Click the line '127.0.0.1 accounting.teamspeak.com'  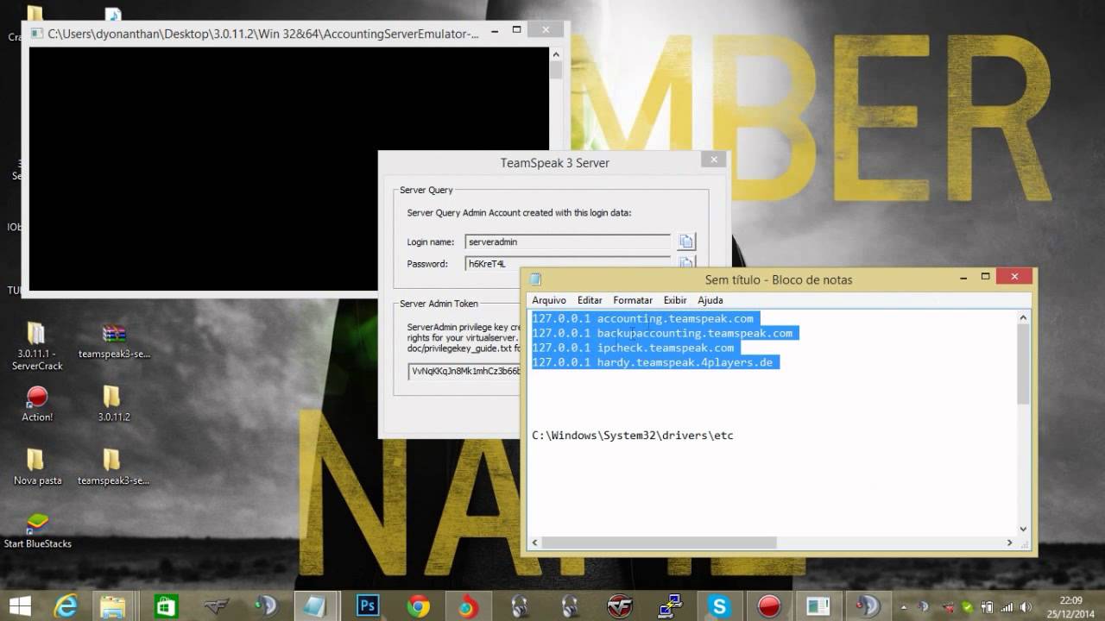[x=643, y=318]
